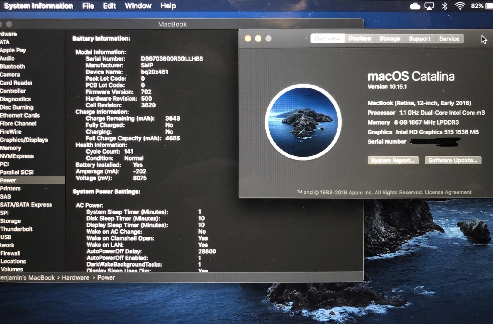Close the About This Mac window
The image size is (493, 324).
[248, 38]
